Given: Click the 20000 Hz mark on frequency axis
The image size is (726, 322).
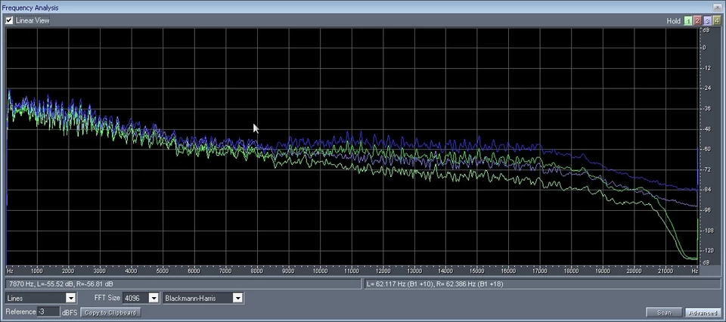Looking at the screenshot, I should 634,270.
